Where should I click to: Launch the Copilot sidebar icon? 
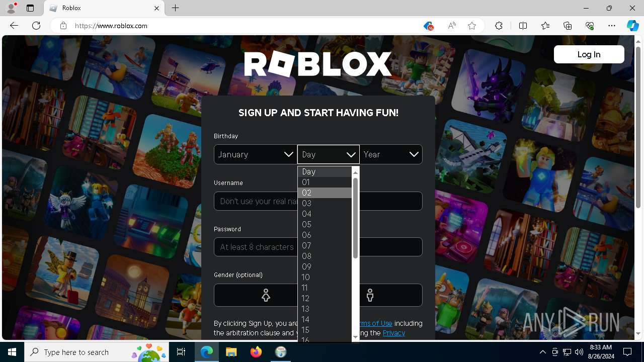click(x=632, y=26)
